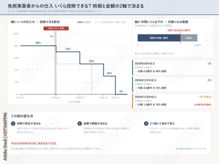Click the 2つ揃って初めて答え heading
This screenshot has width=219, height=164.
[162, 124]
